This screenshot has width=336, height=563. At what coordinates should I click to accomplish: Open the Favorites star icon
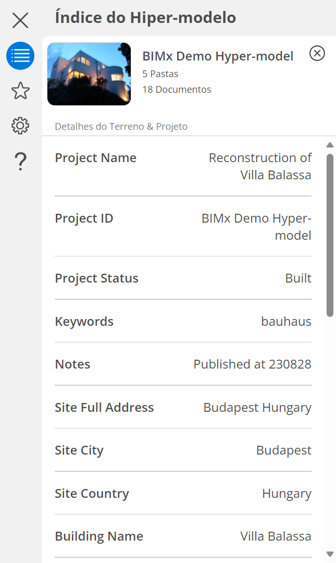(x=20, y=91)
